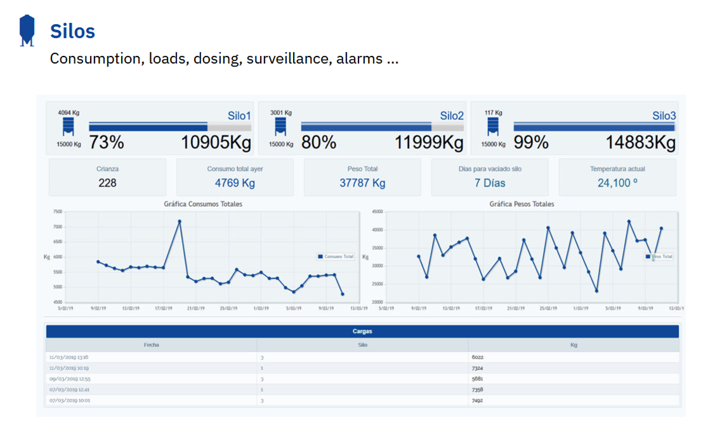The image size is (715, 432).
Task: Click the consumption peak point on Consumos chart
Action: point(180,221)
